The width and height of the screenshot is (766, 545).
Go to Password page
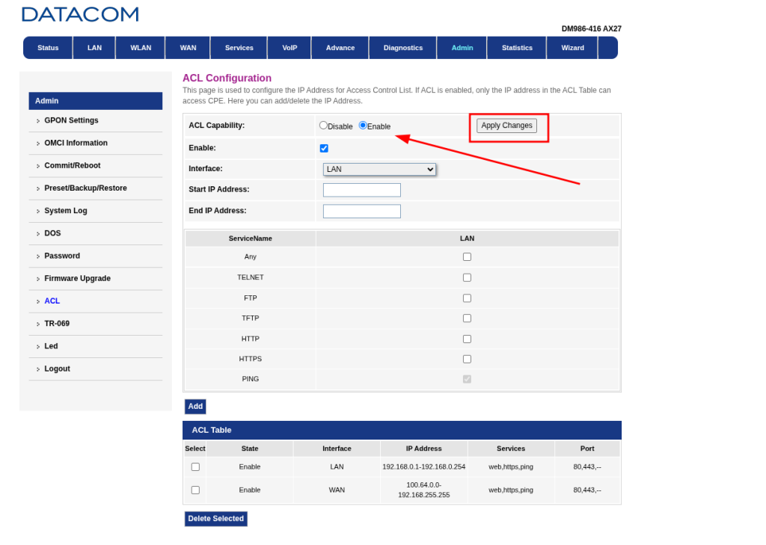tap(62, 256)
